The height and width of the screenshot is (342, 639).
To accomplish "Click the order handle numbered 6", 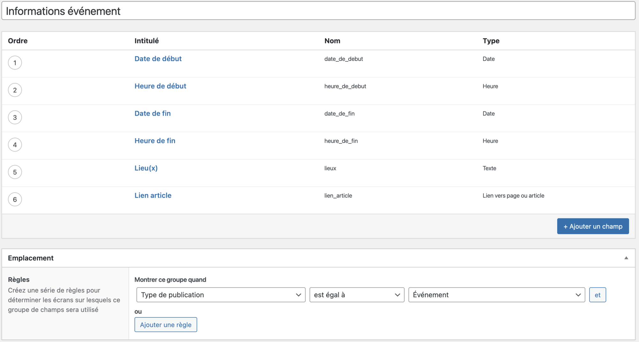I will point(15,200).
